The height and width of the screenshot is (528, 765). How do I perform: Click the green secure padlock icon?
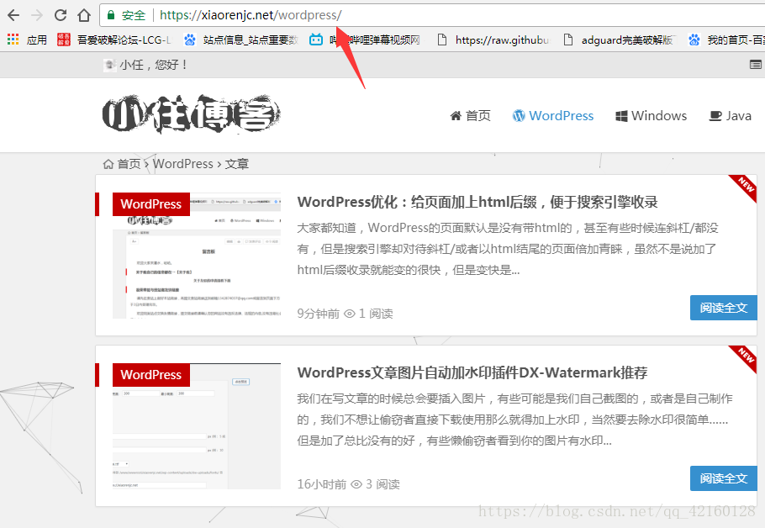point(111,15)
